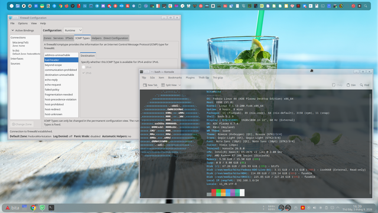Select host-prohibited ICMP type

61,104
